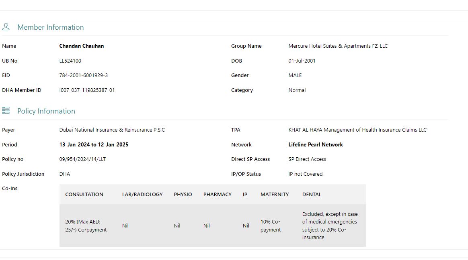Click the Policy Information section heading
Viewport: 468px width, 260px height.
click(46, 111)
